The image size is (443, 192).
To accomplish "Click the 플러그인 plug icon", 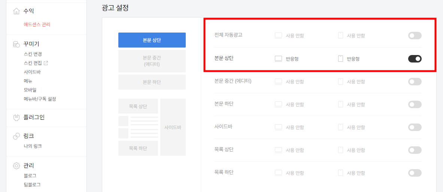I will [16, 118].
